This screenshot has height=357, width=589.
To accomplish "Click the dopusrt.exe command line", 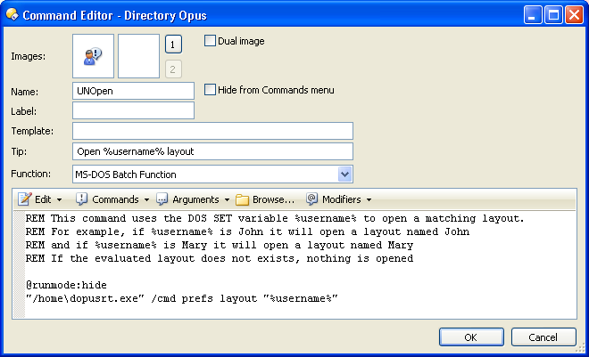I will pos(182,298).
